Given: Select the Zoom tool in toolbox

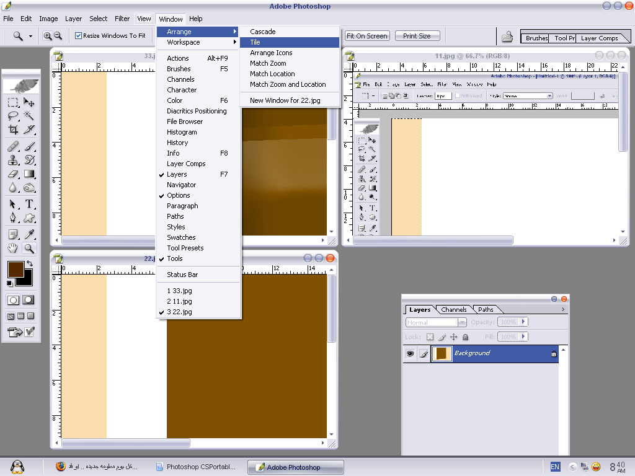Looking at the screenshot, I should [x=29, y=248].
